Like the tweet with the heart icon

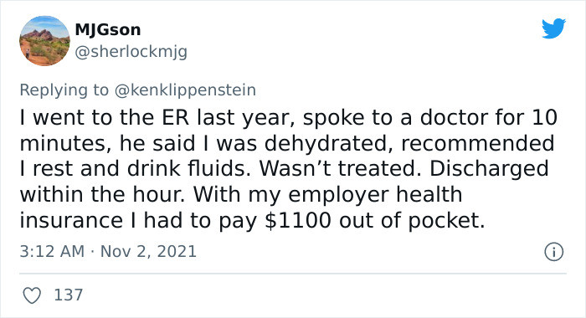pyautogui.click(x=32, y=295)
